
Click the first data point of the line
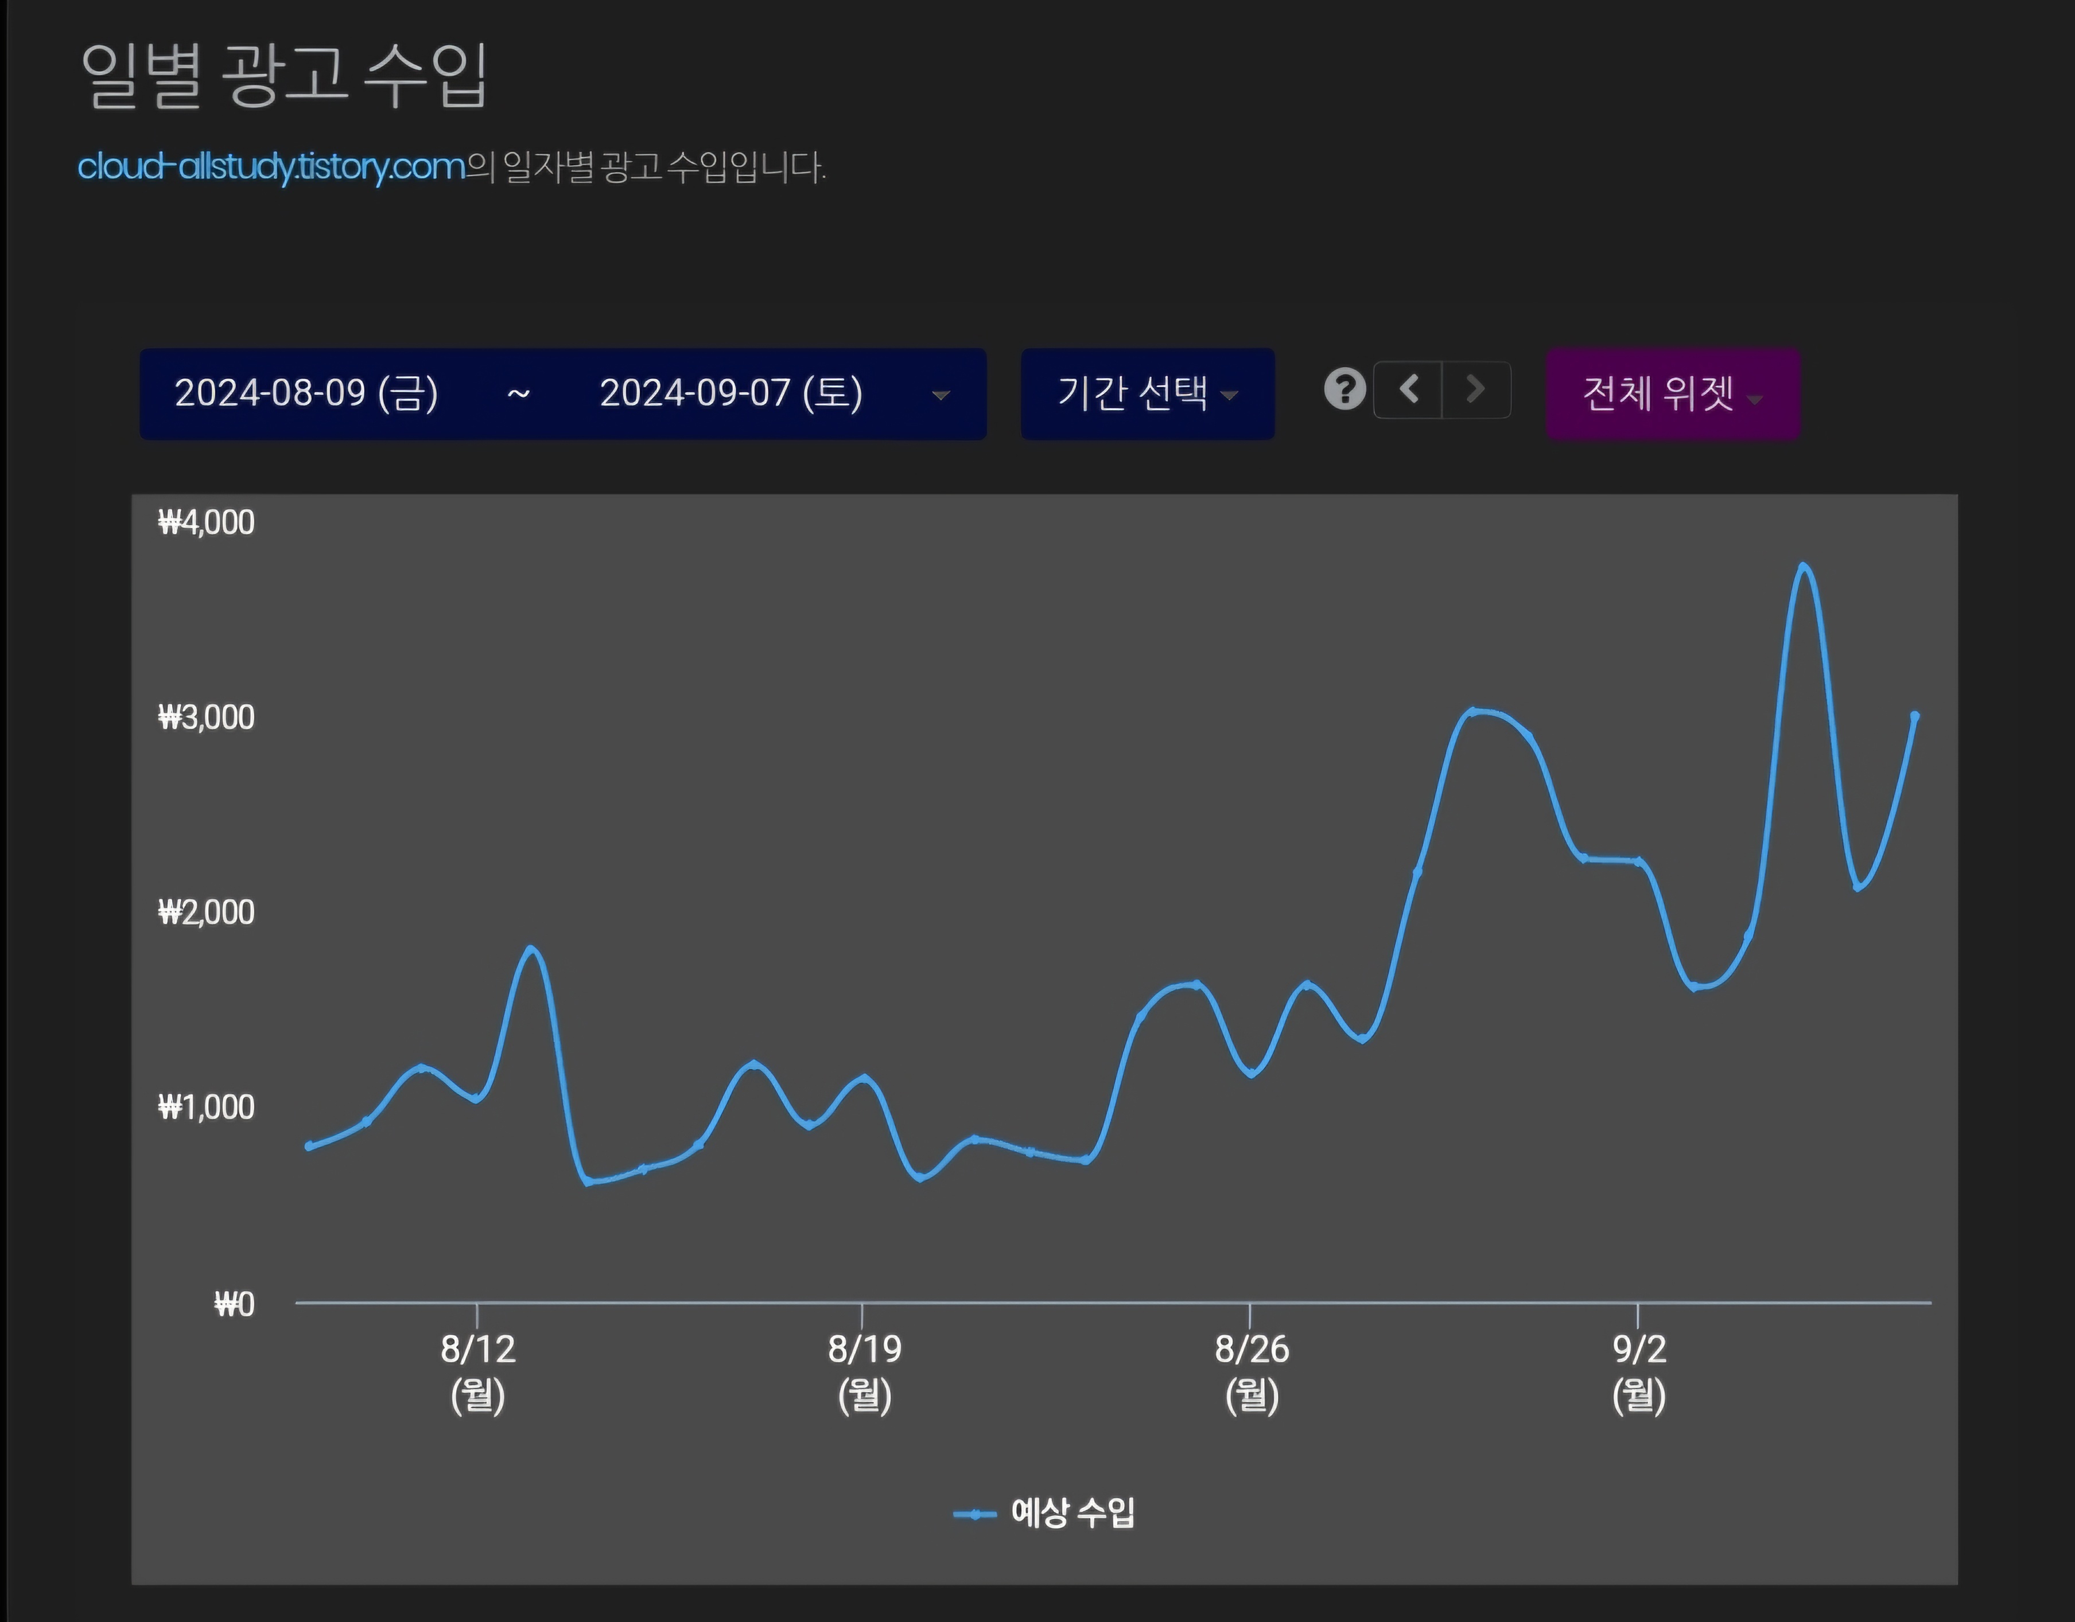click(309, 1146)
